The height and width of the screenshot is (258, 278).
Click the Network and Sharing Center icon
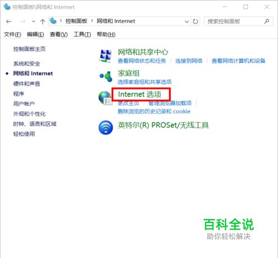coord(106,56)
